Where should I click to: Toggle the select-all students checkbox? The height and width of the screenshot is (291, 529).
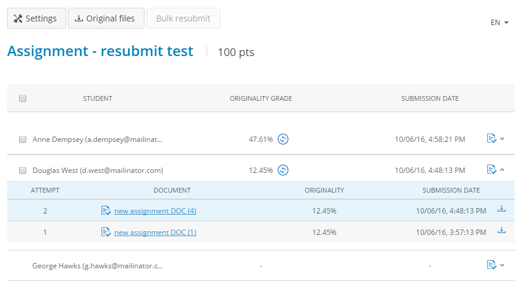pyautogui.click(x=23, y=98)
